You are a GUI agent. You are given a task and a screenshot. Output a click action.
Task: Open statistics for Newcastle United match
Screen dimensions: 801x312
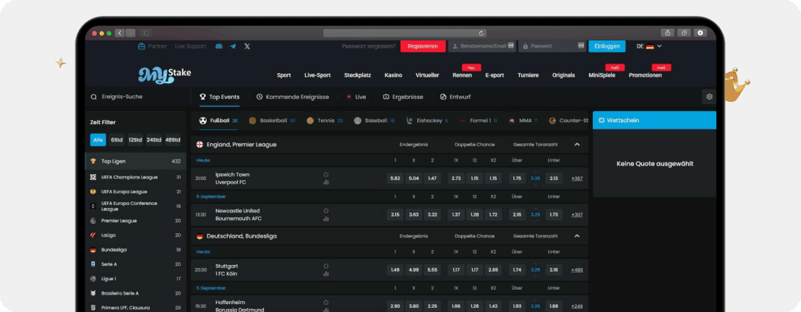326,219
